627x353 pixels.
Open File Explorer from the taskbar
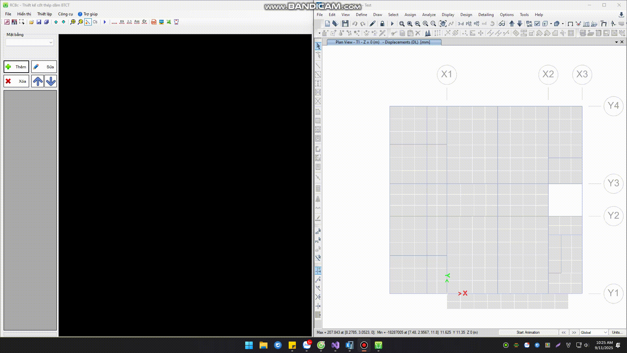(263, 345)
